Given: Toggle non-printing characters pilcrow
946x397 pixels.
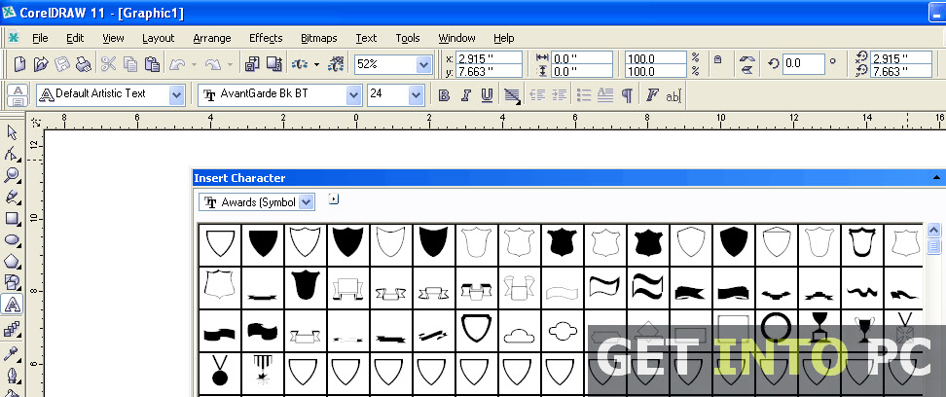Looking at the screenshot, I should (x=627, y=95).
